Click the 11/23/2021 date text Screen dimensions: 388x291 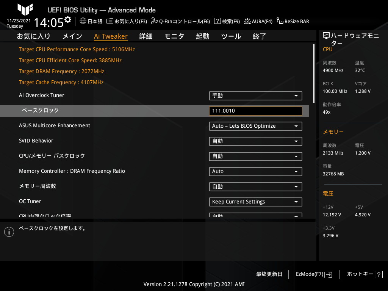tap(19, 21)
